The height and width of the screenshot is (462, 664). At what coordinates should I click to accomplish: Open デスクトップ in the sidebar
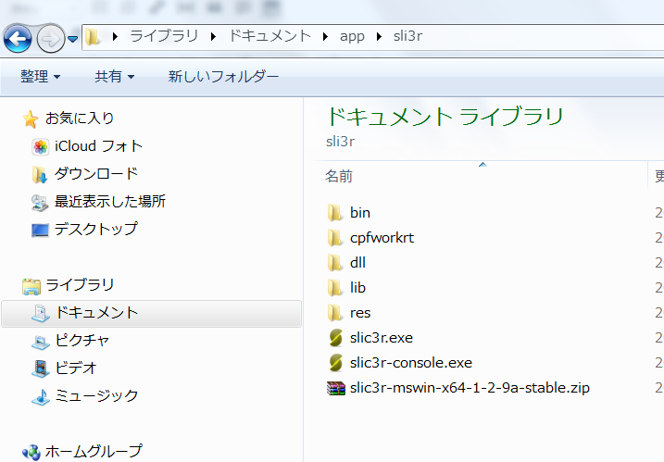coord(96,229)
